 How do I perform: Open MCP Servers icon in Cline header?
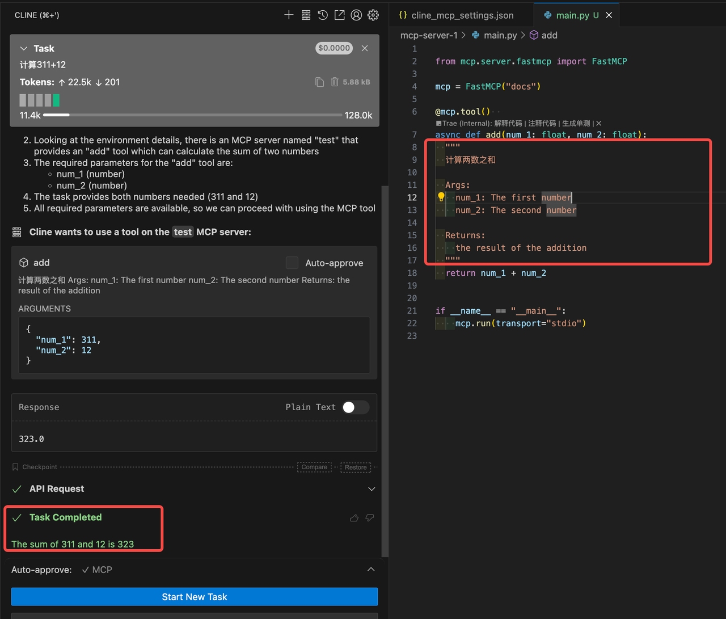point(306,15)
